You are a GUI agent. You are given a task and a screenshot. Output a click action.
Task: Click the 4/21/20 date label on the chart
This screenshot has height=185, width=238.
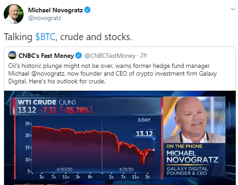pos(127,169)
